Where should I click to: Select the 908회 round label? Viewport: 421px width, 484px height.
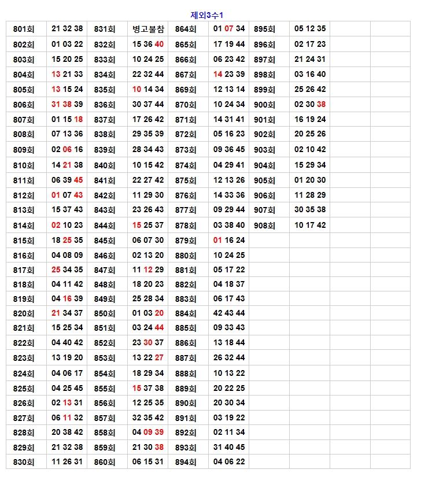click(x=264, y=226)
